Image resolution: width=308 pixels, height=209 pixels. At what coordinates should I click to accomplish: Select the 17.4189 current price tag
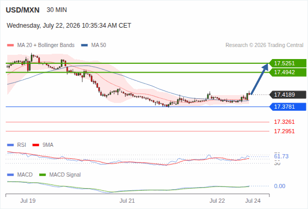point(288,95)
